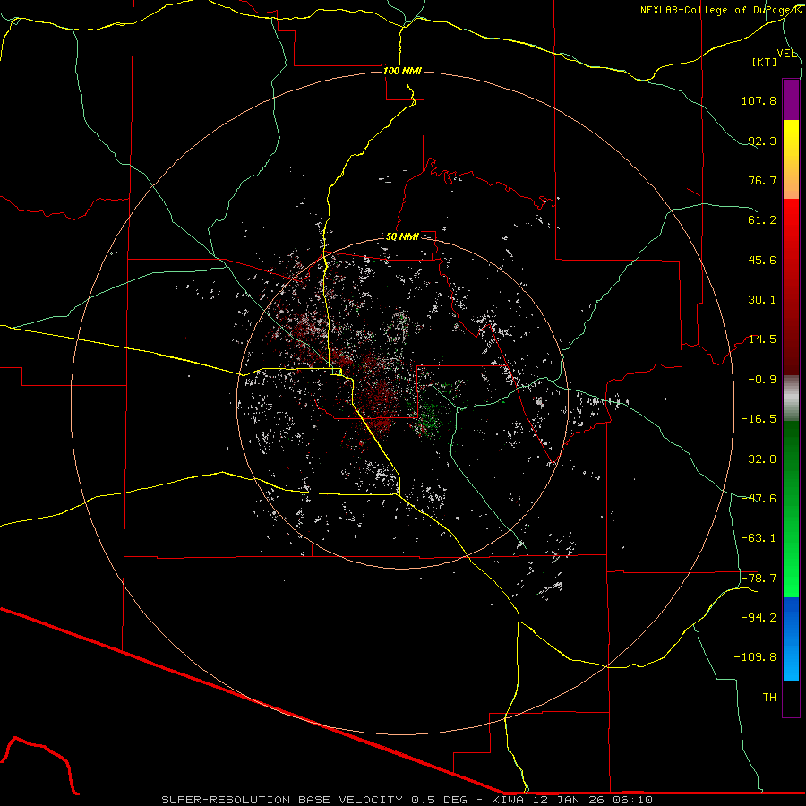Click the 100 NMI range ring label
Image resolution: width=806 pixels, height=806 pixels.
401,71
